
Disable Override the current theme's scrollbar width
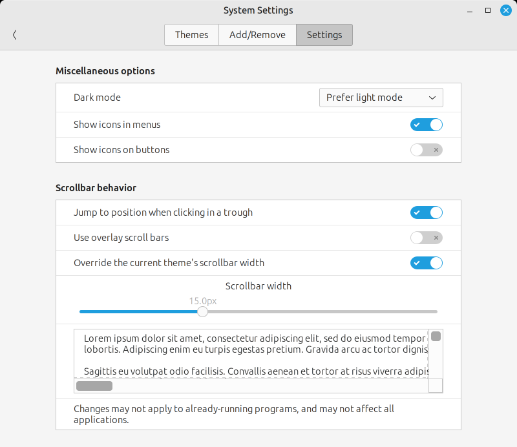click(427, 263)
